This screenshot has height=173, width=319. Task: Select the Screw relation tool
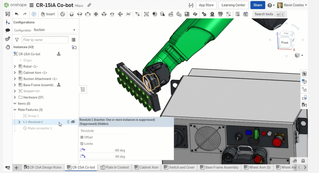tap(220, 14)
